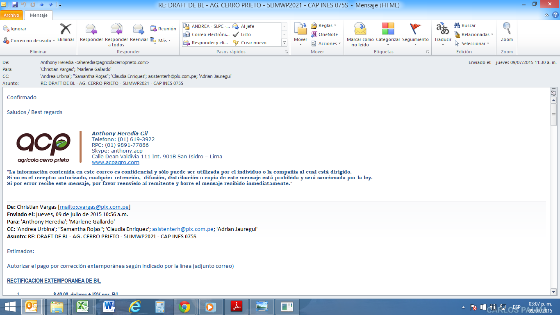560x315 pixels.
Task: Click Marcar como no leído icon
Action: click(360, 30)
